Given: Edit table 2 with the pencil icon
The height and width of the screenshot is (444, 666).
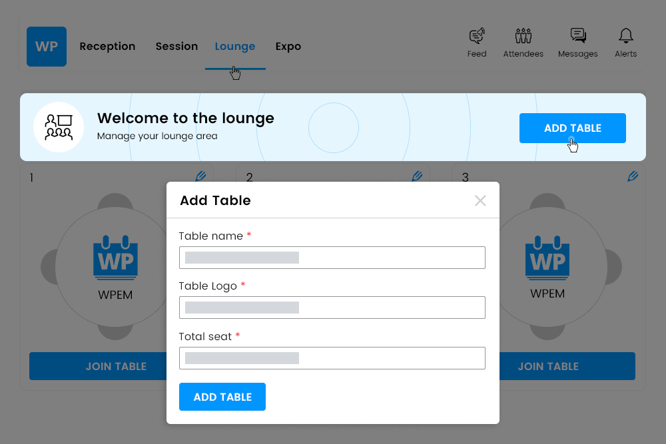Looking at the screenshot, I should [x=417, y=176].
